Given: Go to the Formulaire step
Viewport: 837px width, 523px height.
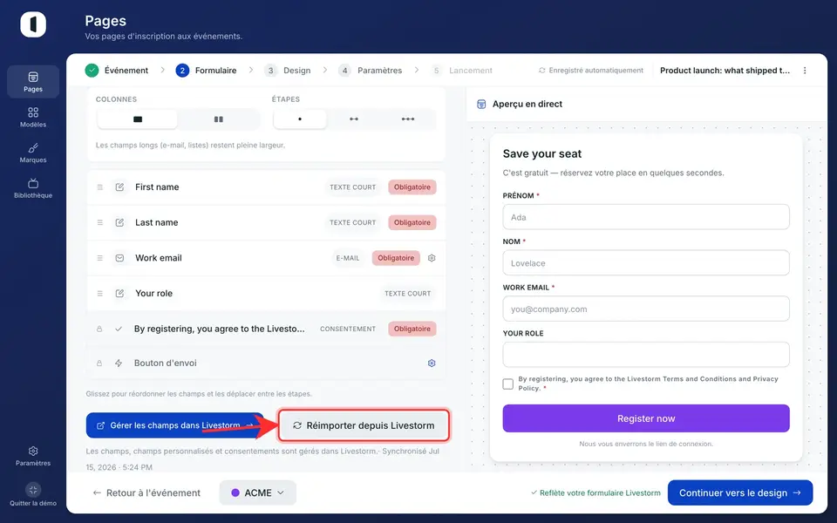Looking at the screenshot, I should (206, 71).
